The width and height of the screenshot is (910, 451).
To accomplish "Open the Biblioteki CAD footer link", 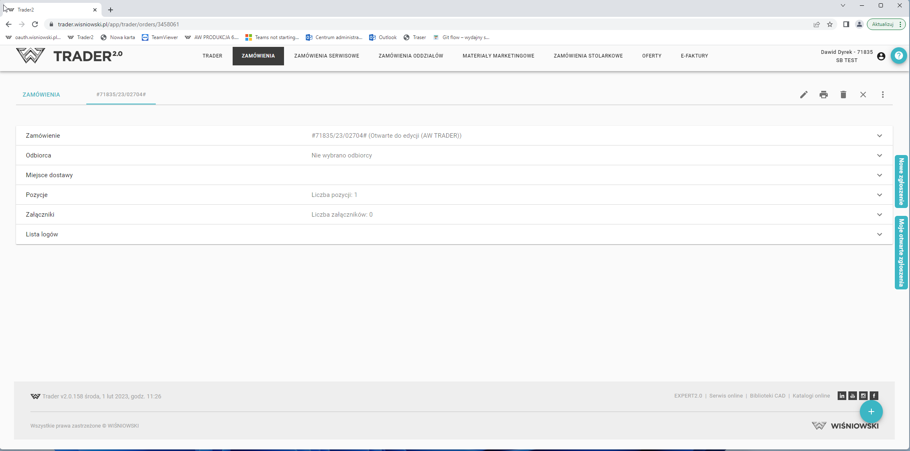I will coord(767,396).
